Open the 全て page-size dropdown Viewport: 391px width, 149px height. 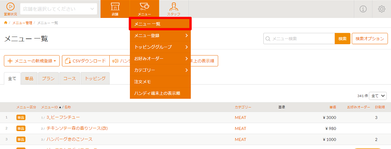pos(378,96)
